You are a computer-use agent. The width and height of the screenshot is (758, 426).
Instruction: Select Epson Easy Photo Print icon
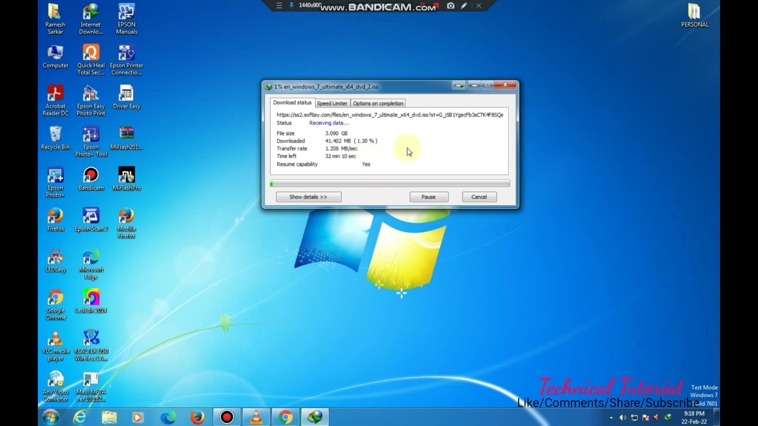tap(91, 101)
